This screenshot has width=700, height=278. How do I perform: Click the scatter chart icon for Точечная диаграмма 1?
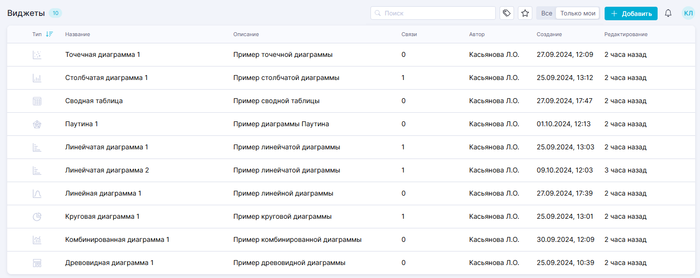point(37,55)
